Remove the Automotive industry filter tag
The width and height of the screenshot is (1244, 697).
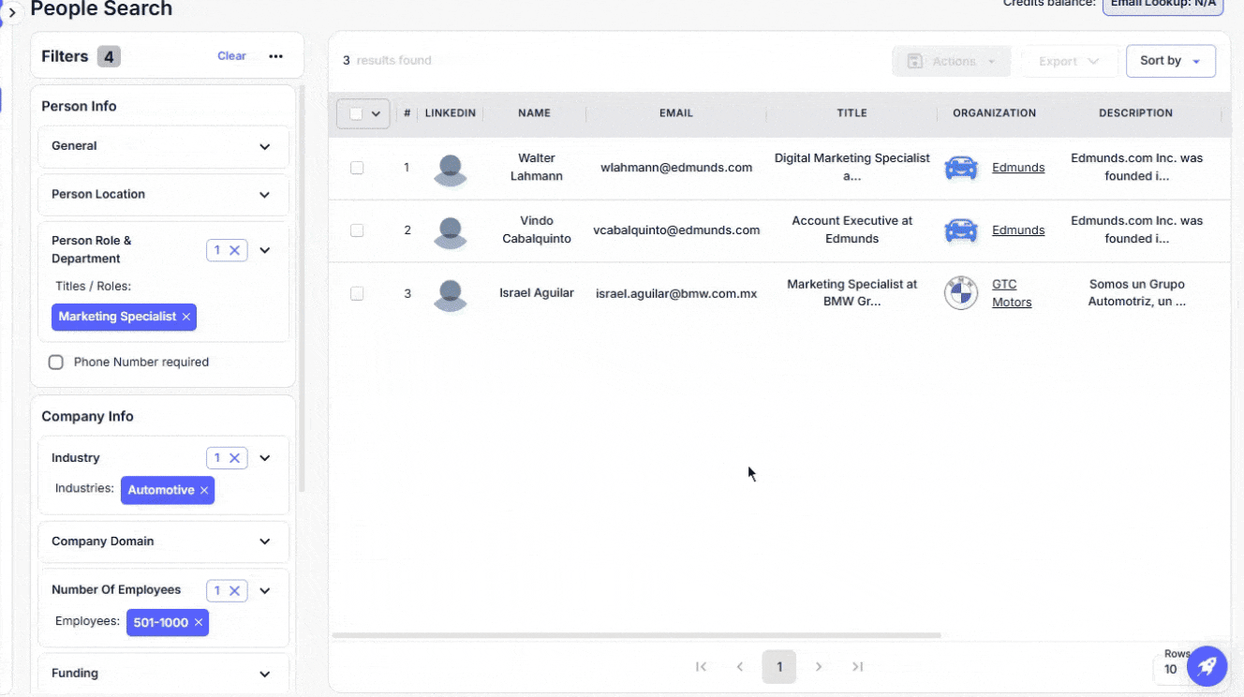point(204,491)
